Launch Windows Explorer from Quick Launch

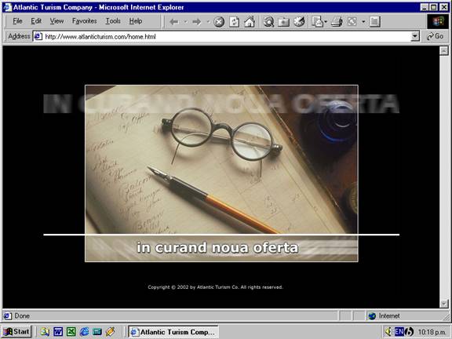(x=45, y=332)
